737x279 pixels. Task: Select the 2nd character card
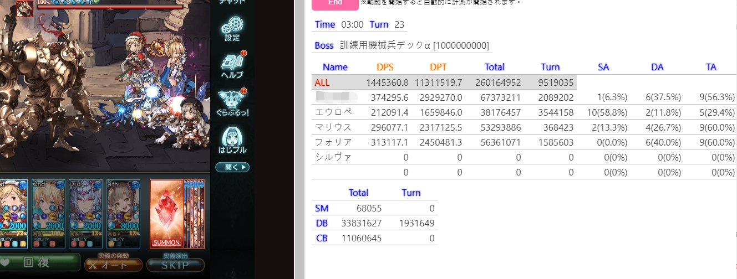coord(48,213)
